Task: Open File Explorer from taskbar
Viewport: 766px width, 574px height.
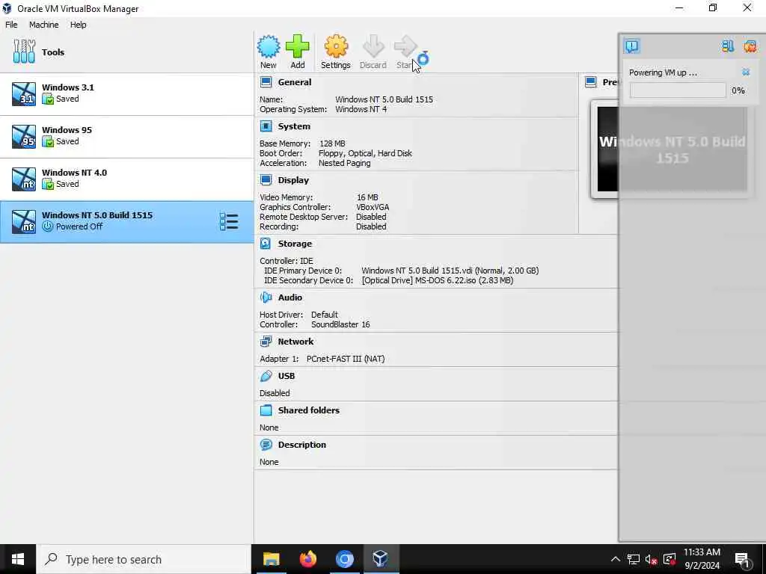Action: 271,559
